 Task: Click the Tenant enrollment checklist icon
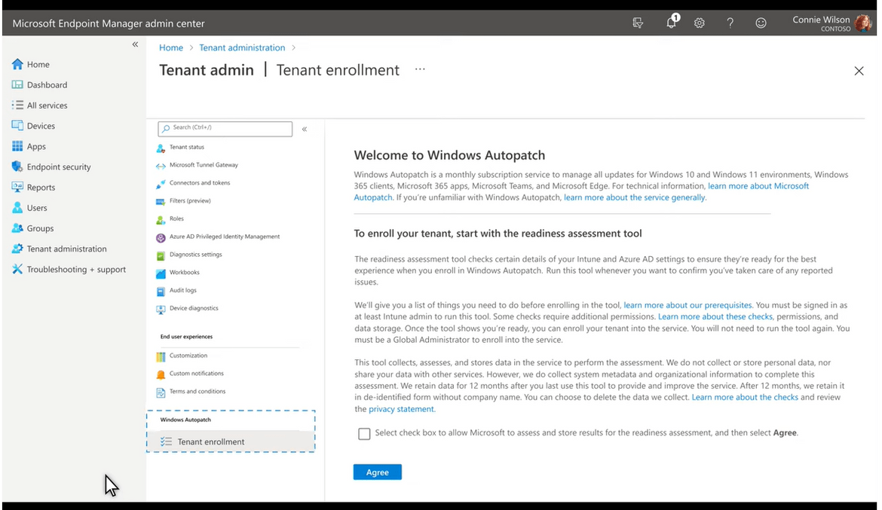click(166, 442)
